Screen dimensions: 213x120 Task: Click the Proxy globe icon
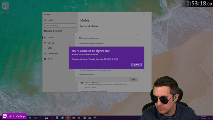coord(45,59)
